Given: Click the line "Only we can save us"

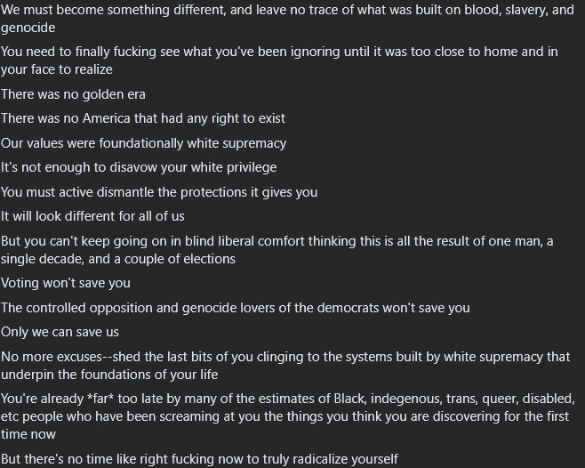Looking at the screenshot, I should tap(60, 332).
